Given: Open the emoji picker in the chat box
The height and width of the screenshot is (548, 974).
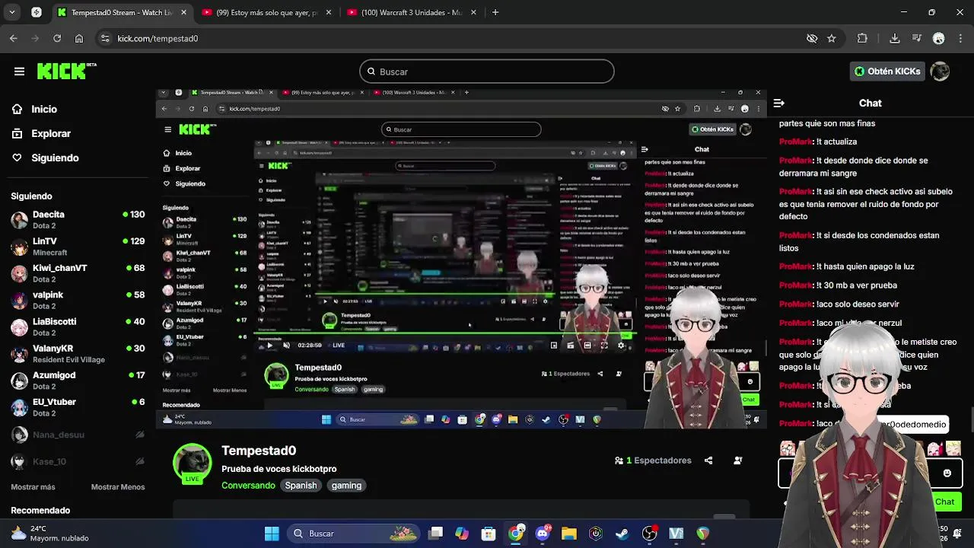Looking at the screenshot, I should [x=947, y=473].
